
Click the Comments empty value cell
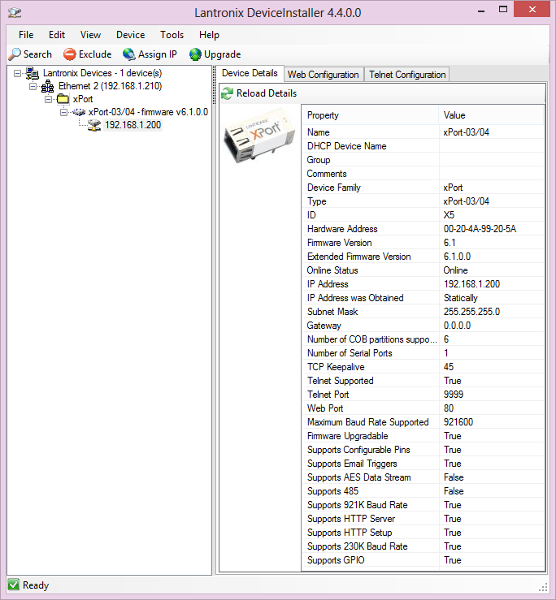click(492, 174)
